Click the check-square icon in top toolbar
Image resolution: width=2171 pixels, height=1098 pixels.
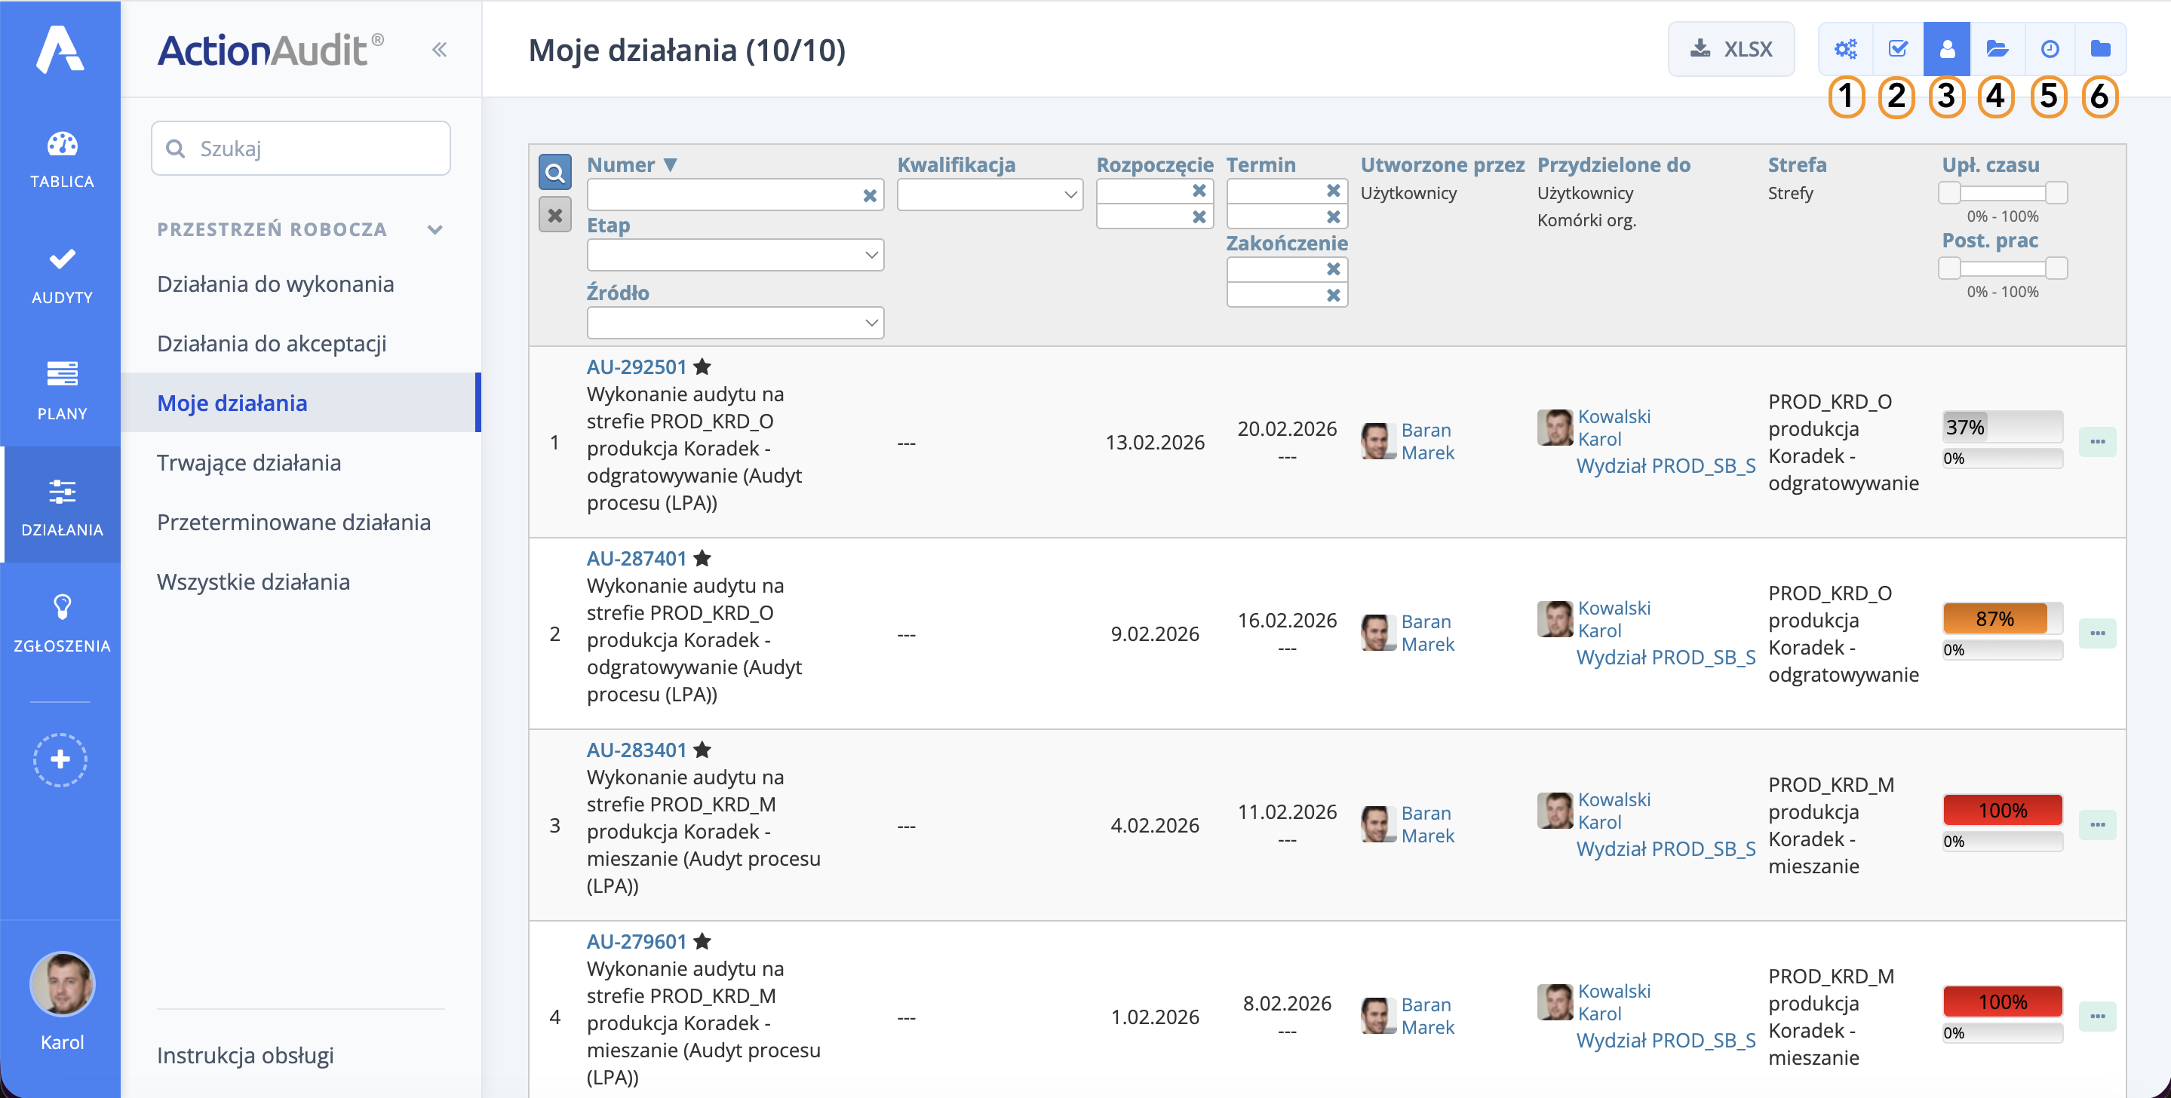(x=1897, y=50)
